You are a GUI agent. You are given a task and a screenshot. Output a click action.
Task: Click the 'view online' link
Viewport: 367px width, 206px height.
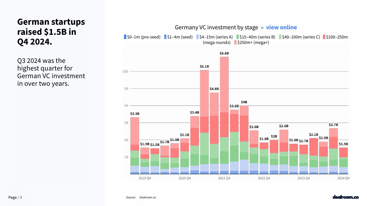pos(281,27)
